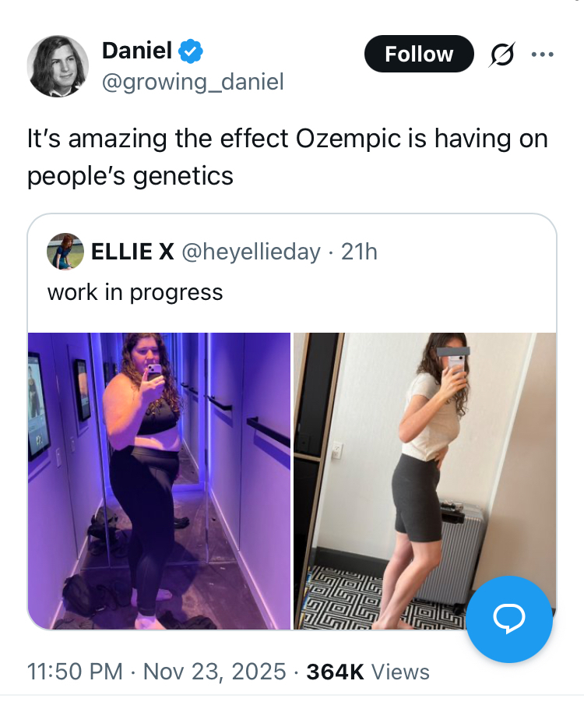
Task: Click the Nov 23, 2025 date
Action: [215, 672]
